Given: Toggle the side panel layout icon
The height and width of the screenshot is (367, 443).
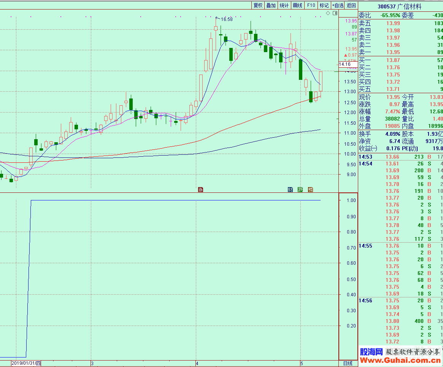Looking at the screenshot, I should (335, 13).
